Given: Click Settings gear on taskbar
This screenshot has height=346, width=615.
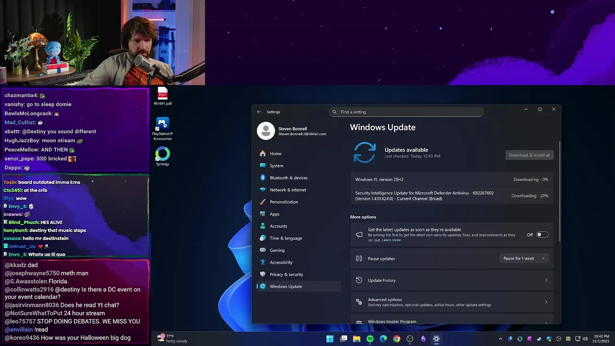Looking at the screenshot, I should pyautogui.click(x=436, y=339).
